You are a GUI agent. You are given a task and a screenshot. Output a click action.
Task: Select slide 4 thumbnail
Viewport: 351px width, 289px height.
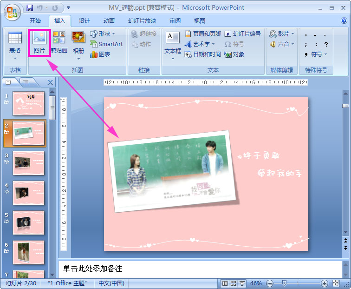point(28,193)
